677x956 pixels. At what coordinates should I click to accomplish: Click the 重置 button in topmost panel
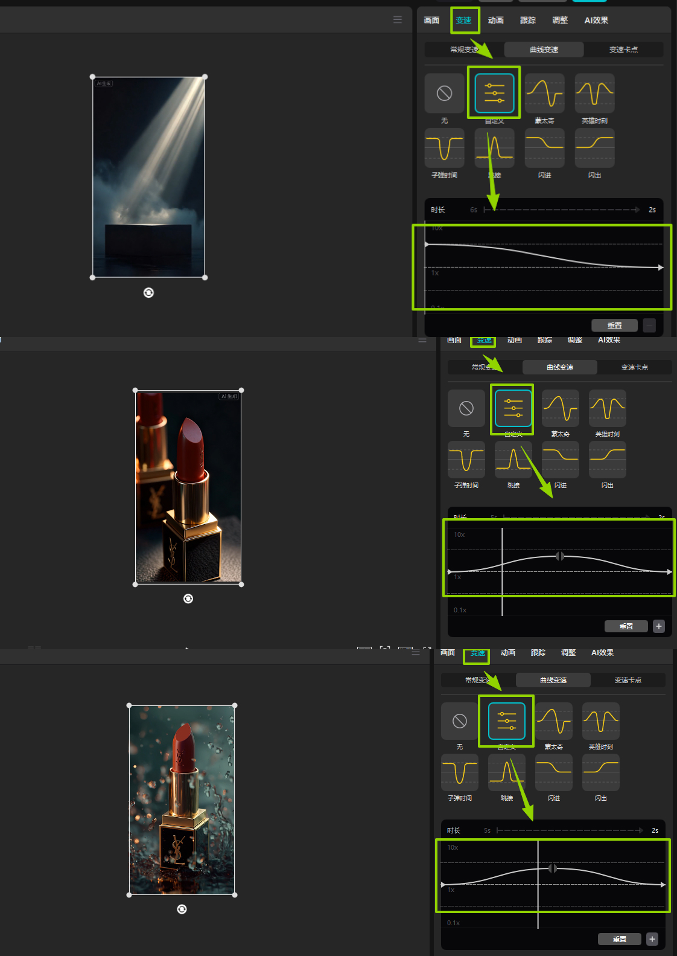[614, 326]
